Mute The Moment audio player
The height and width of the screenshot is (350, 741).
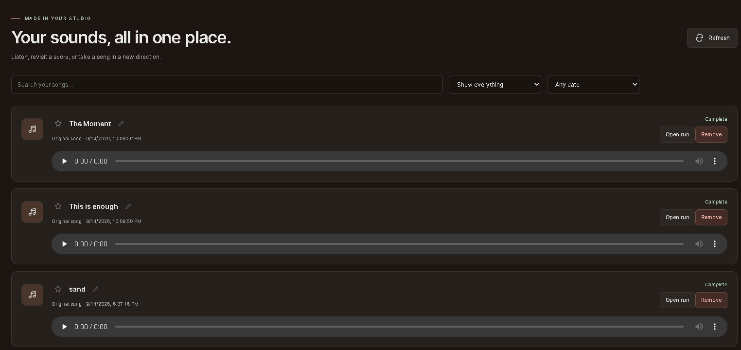pyautogui.click(x=699, y=161)
